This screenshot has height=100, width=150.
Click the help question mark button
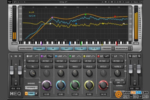pos(141,2)
